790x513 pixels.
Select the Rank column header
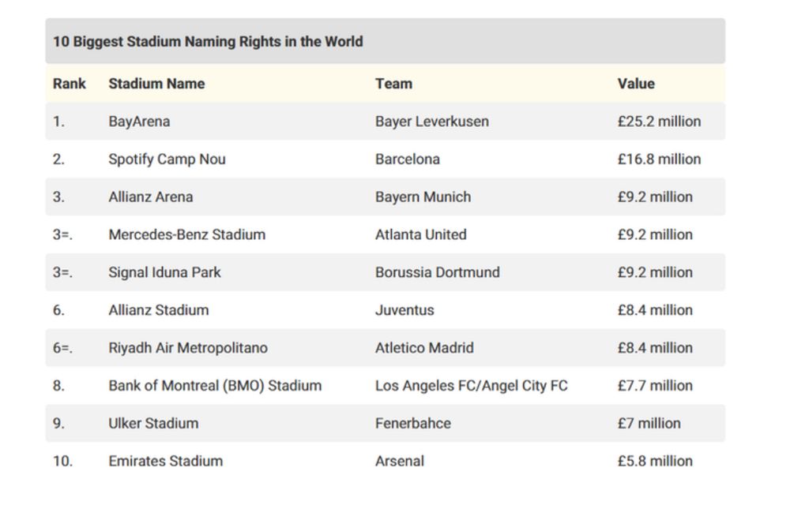[70, 84]
